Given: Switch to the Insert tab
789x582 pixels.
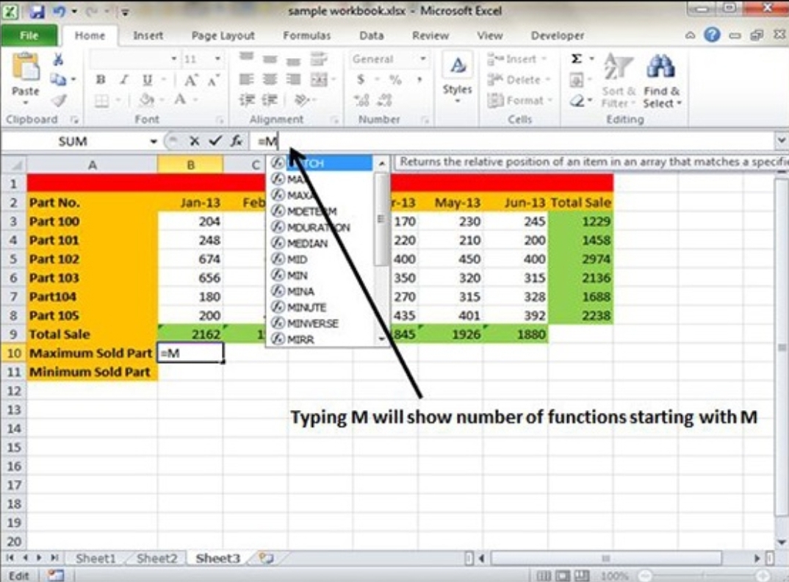Looking at the screenshot, I should tap(148, 35).
